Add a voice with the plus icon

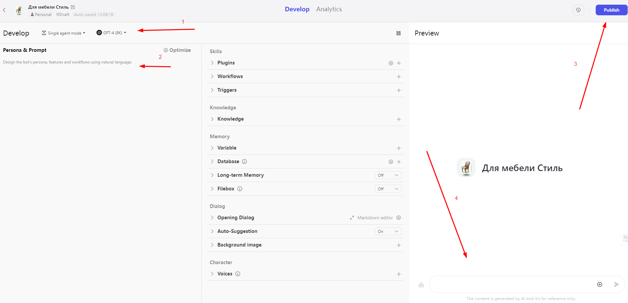point(399,274)
